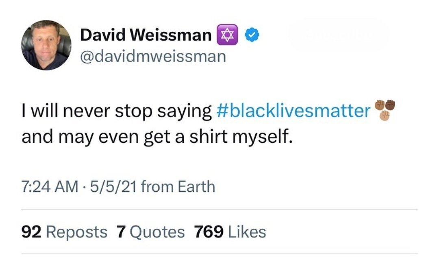Show the 769 likes count
Screen dimensions: 439x258
tap(209, 232)
